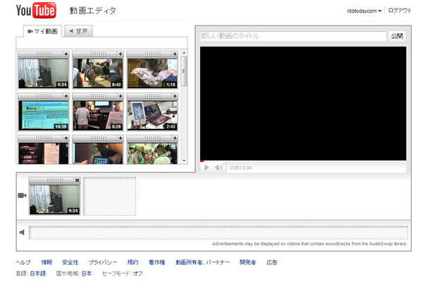The image size is (430, 282).
Task: Change country via 日本 link
Action: click(87, 274)
